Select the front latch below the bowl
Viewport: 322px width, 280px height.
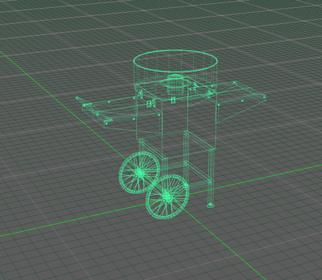[173, 99]
